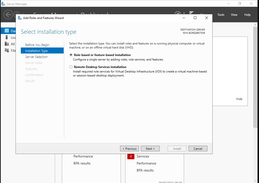Click the red 4 badge beside Services

pos(131,156)
